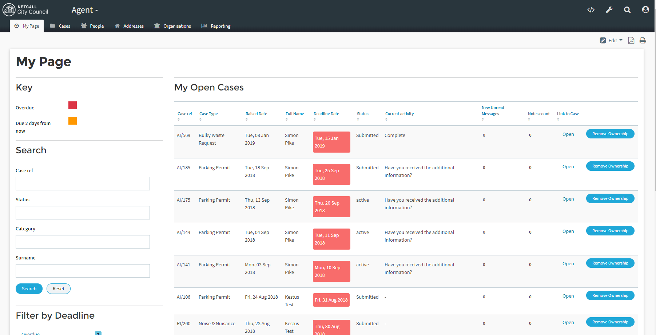656x335 pixels.
Task: Focus the Category search field
Action: tap(83, 242)
